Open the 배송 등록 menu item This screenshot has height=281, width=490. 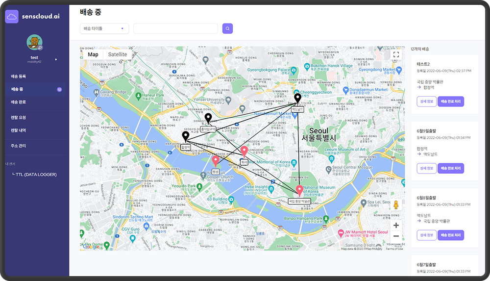click(19, 77)
